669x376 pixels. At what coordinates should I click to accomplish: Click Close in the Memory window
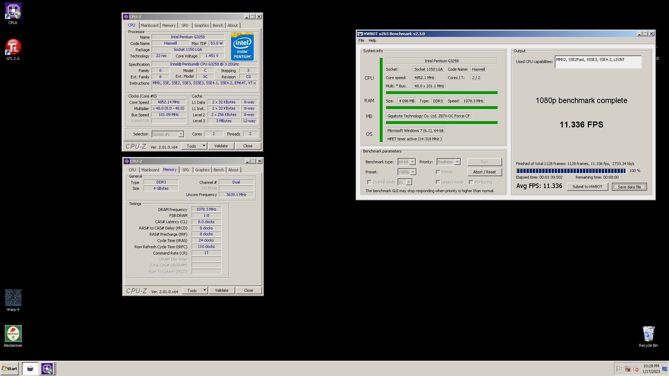(248, 290)
